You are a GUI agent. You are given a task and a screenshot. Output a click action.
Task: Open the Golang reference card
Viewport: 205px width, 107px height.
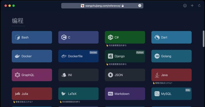pos(171,56)
